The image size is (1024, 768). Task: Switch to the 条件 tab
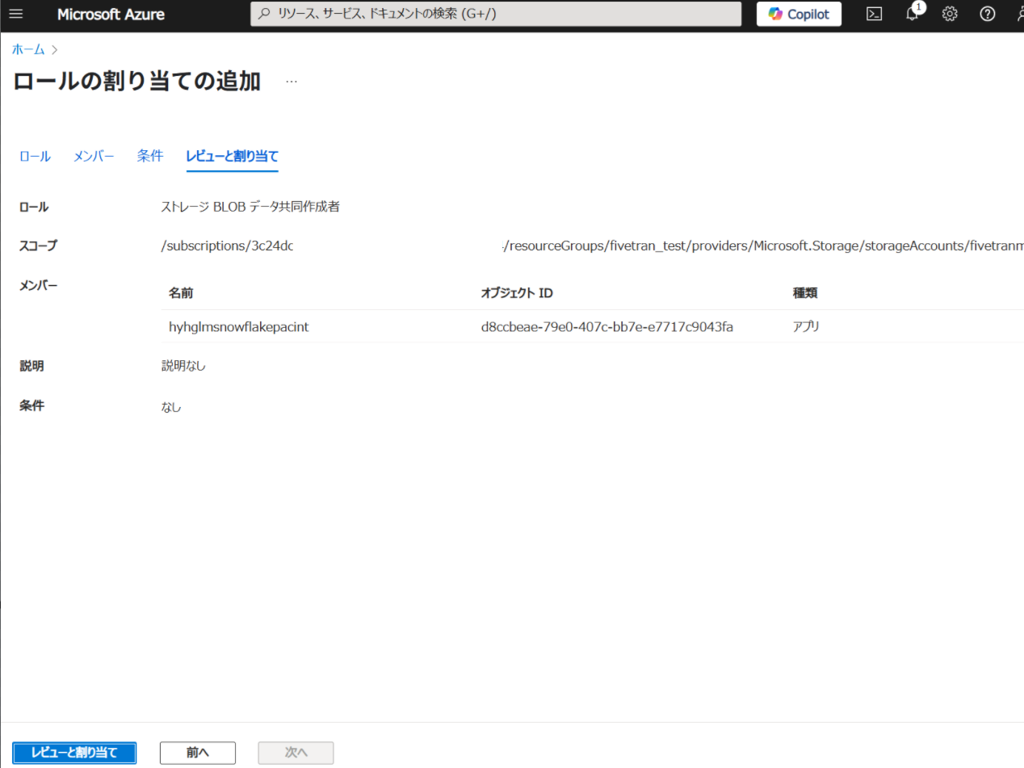coord(150,156)
